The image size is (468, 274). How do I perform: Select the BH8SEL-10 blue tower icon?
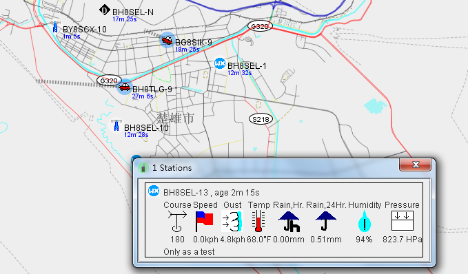coord(116,125)
